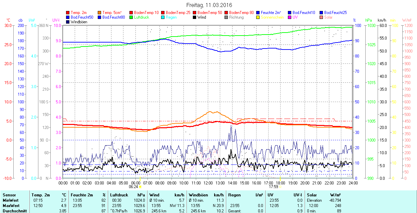Screen dimensions: 417x213
Task: Select the Durchschnitt row label
Action: 15,211
